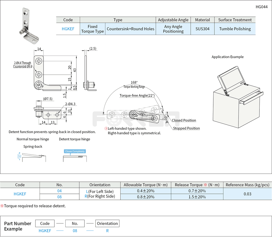Click the Closes Completely highlight tag
The height and width of the screenshot is (238, 272).
pyautogui.click(x=75, y=151)
